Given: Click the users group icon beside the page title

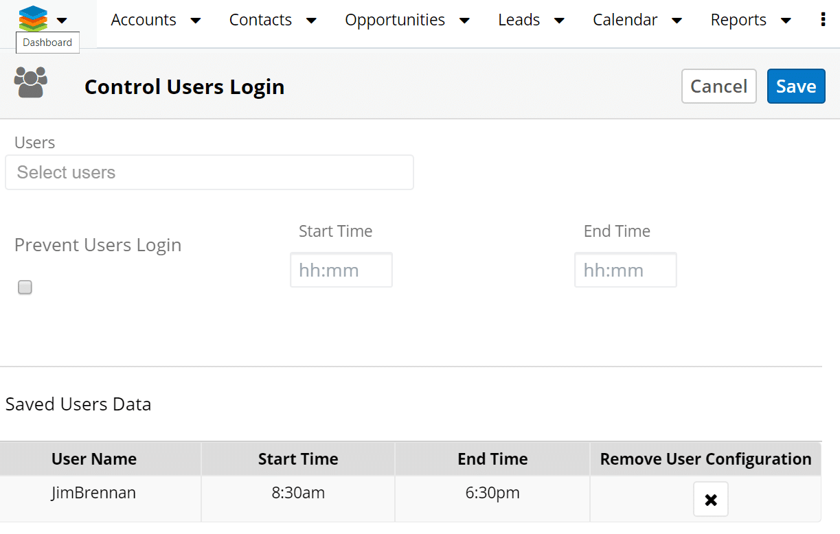Looking at the screenshot, I should [30, 82].
